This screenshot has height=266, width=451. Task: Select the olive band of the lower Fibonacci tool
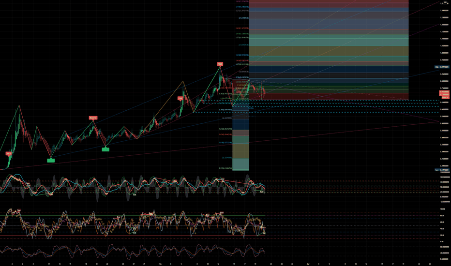241,151
